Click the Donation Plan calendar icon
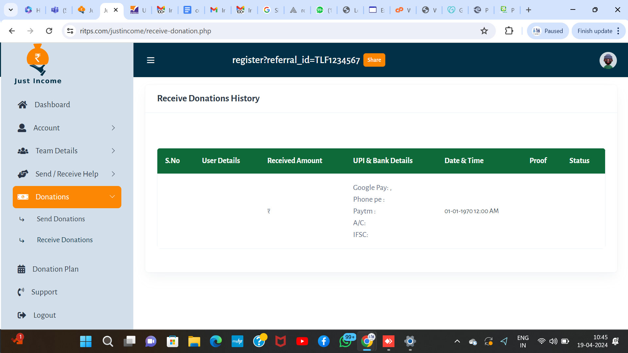This screenshot has height=353, width=628. (21, 269)
